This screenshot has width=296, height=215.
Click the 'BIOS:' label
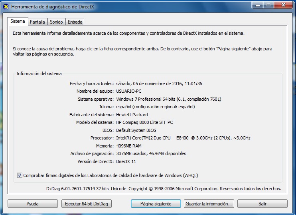pos(108,130)
